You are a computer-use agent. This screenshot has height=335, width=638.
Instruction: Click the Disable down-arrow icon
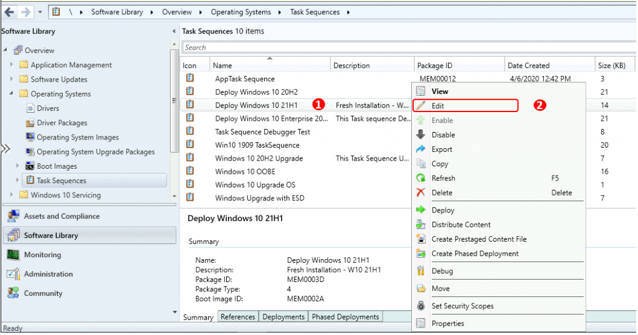tap(421, 134)
